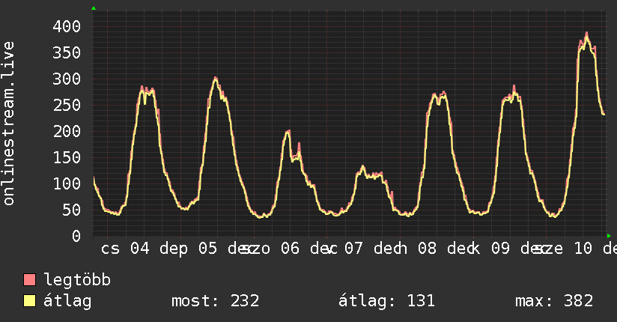Click the green arrow ending the x-axis
The height and width of the screenshot is (322, 617).
pyautogui.click(x=609, y=236)
